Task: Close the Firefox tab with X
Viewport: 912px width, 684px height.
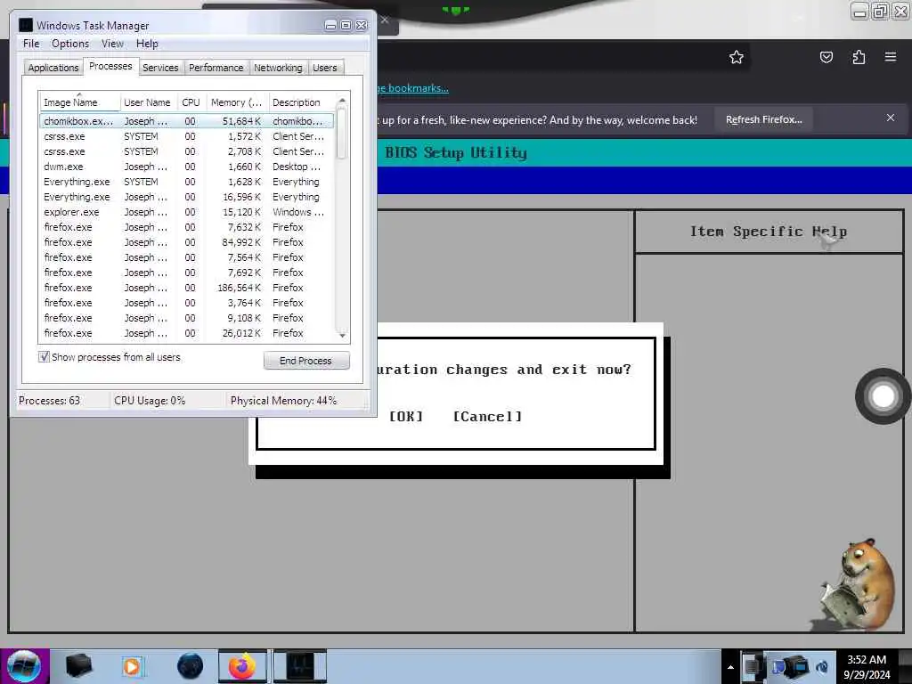Action: coord(385,20)
